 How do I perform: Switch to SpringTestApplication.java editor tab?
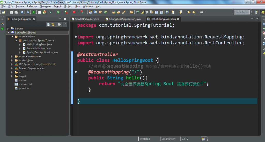(x=123, y=19)
